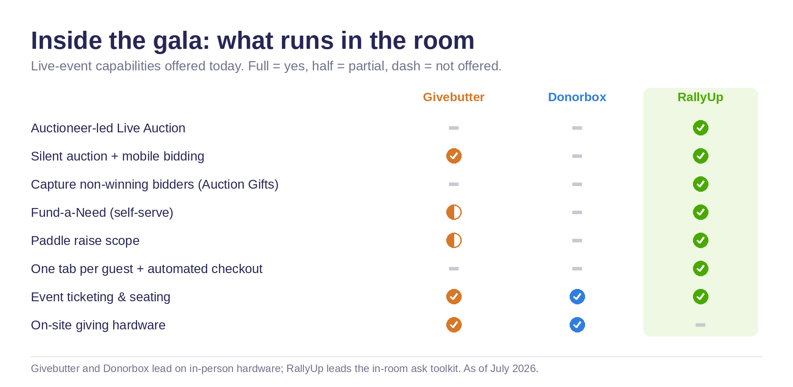The height and width of the screenshot is (387, 793).
Task: Click Donorbox's dash for Capture non-winning bidders
Action: click(577, 184)
